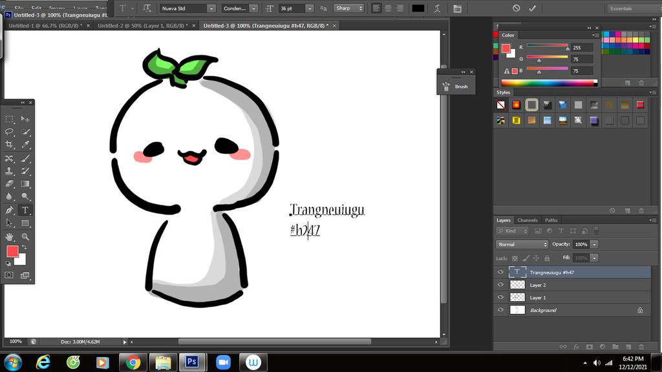
Task: Toggle lock transparent pixels
Action: [515, 258]
